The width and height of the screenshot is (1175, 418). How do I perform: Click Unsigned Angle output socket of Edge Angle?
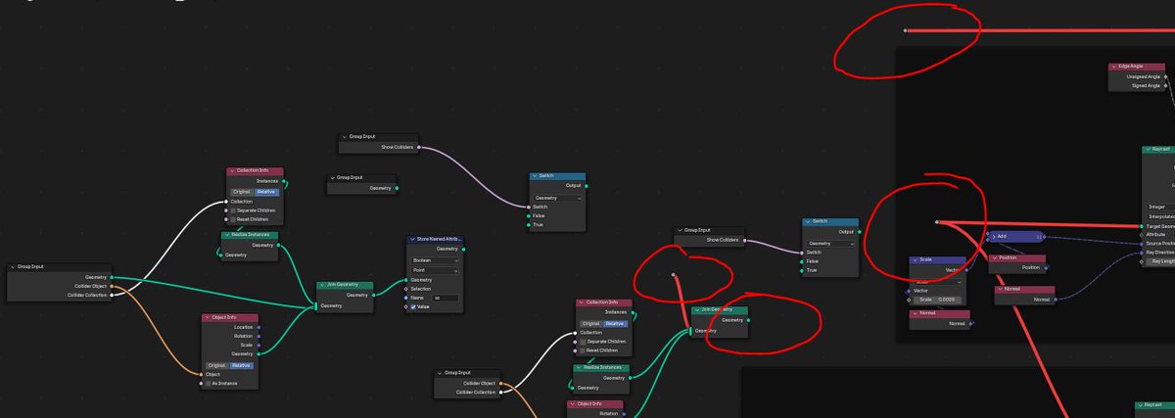[1166, 76]
